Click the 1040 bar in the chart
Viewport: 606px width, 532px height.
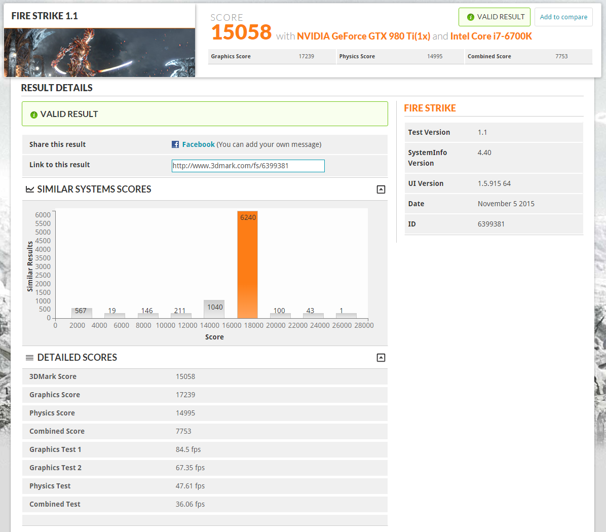(214, 309)
